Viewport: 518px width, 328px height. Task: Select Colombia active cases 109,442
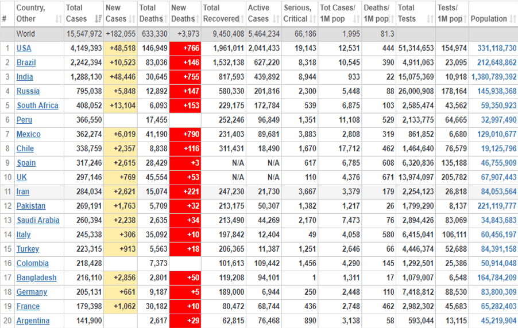[x=266, y=263]
